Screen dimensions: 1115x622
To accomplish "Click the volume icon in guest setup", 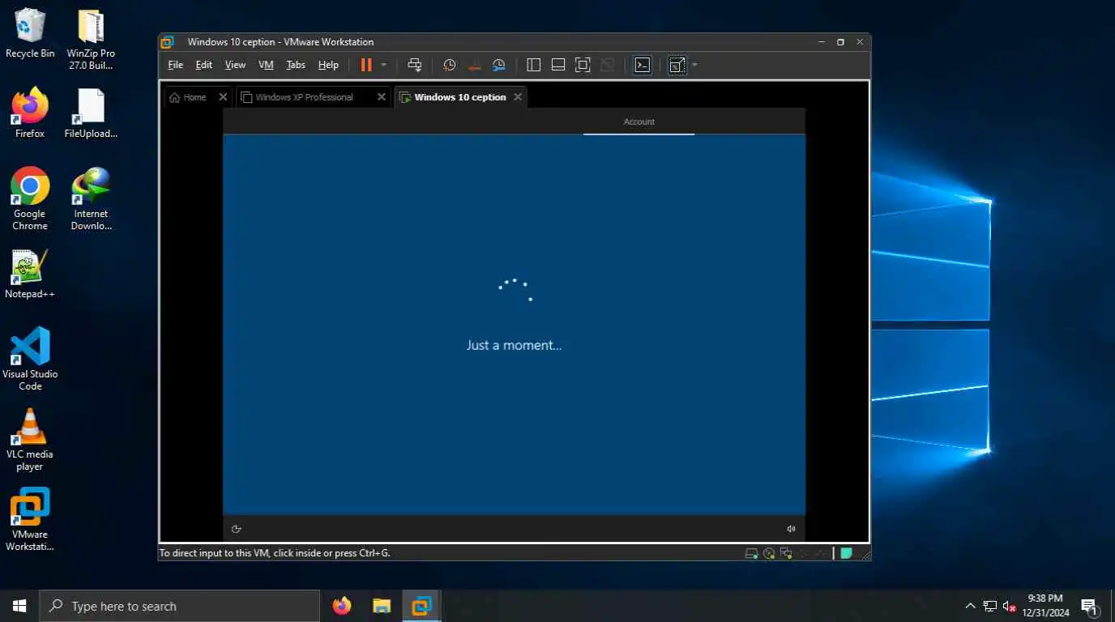I will click(x=792, y=529).
